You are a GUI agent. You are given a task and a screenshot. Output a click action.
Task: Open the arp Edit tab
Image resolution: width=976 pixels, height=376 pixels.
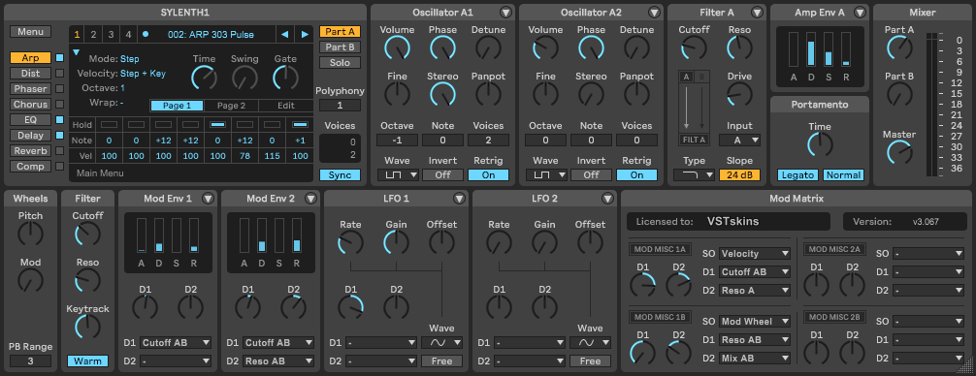pos(285,106)
